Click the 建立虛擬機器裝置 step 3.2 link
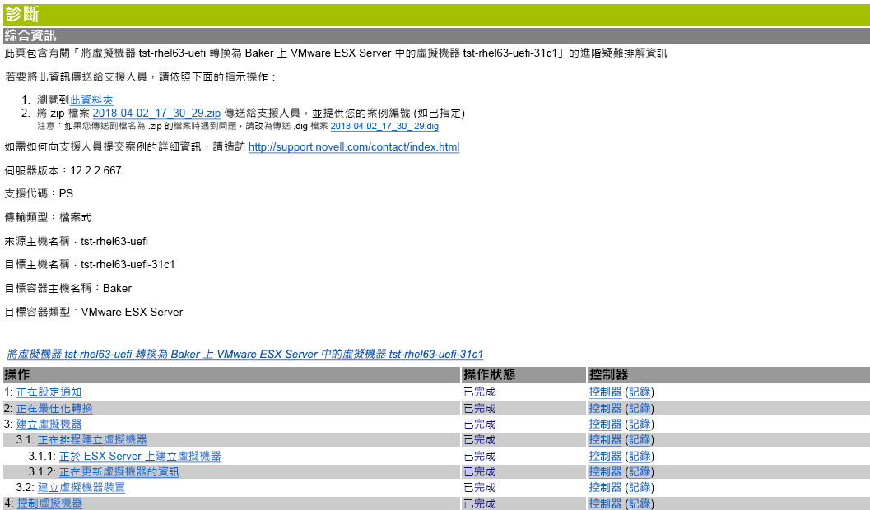Screen dimensions: 870x510 [x=81, y=488]
